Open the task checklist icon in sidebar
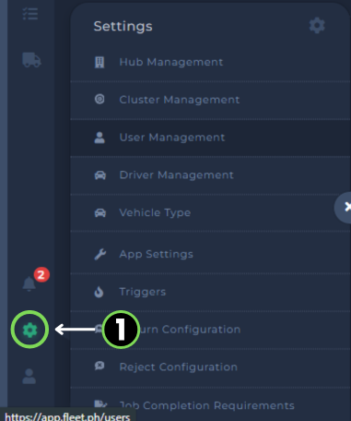The image size is (351, 421). pyautogui.click(x=30, y=14)
